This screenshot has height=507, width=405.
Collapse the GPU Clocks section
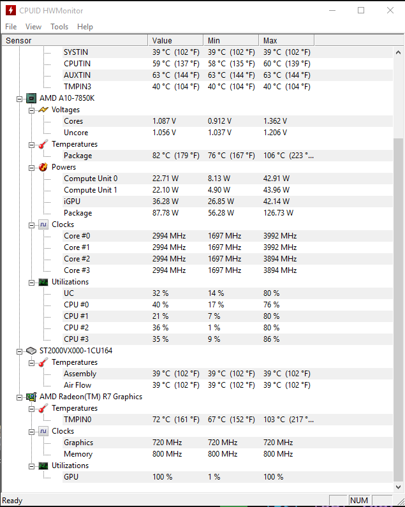tap(31, 432)
